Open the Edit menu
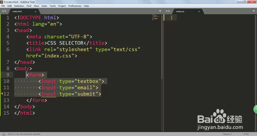257x136 pixels. tap(10, 6)
